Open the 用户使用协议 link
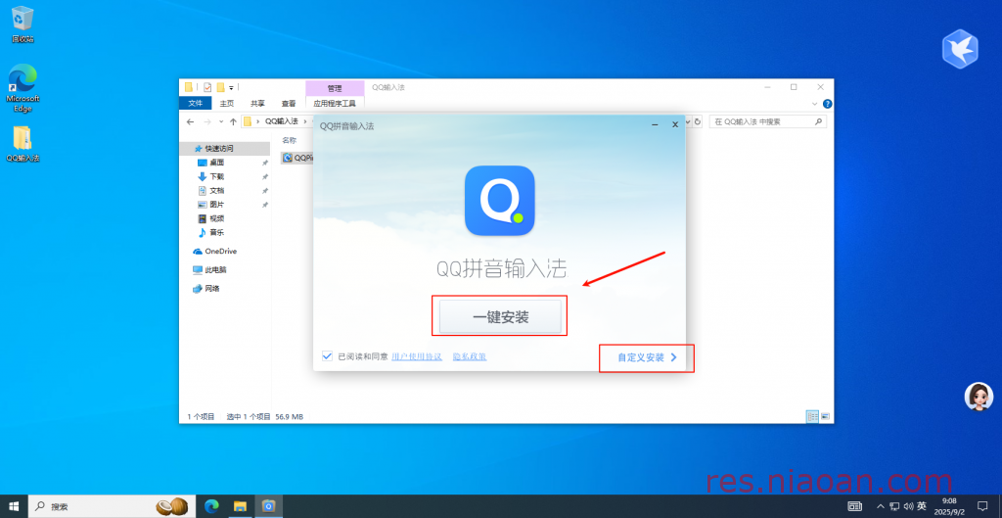The height and width of the screenshot is (518, 1002). tap(417, 356)
